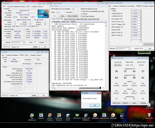This screenshot has height=128, width=155.
Task: Click OK in the Finish dialog
Action: click(x=95, y=105)
